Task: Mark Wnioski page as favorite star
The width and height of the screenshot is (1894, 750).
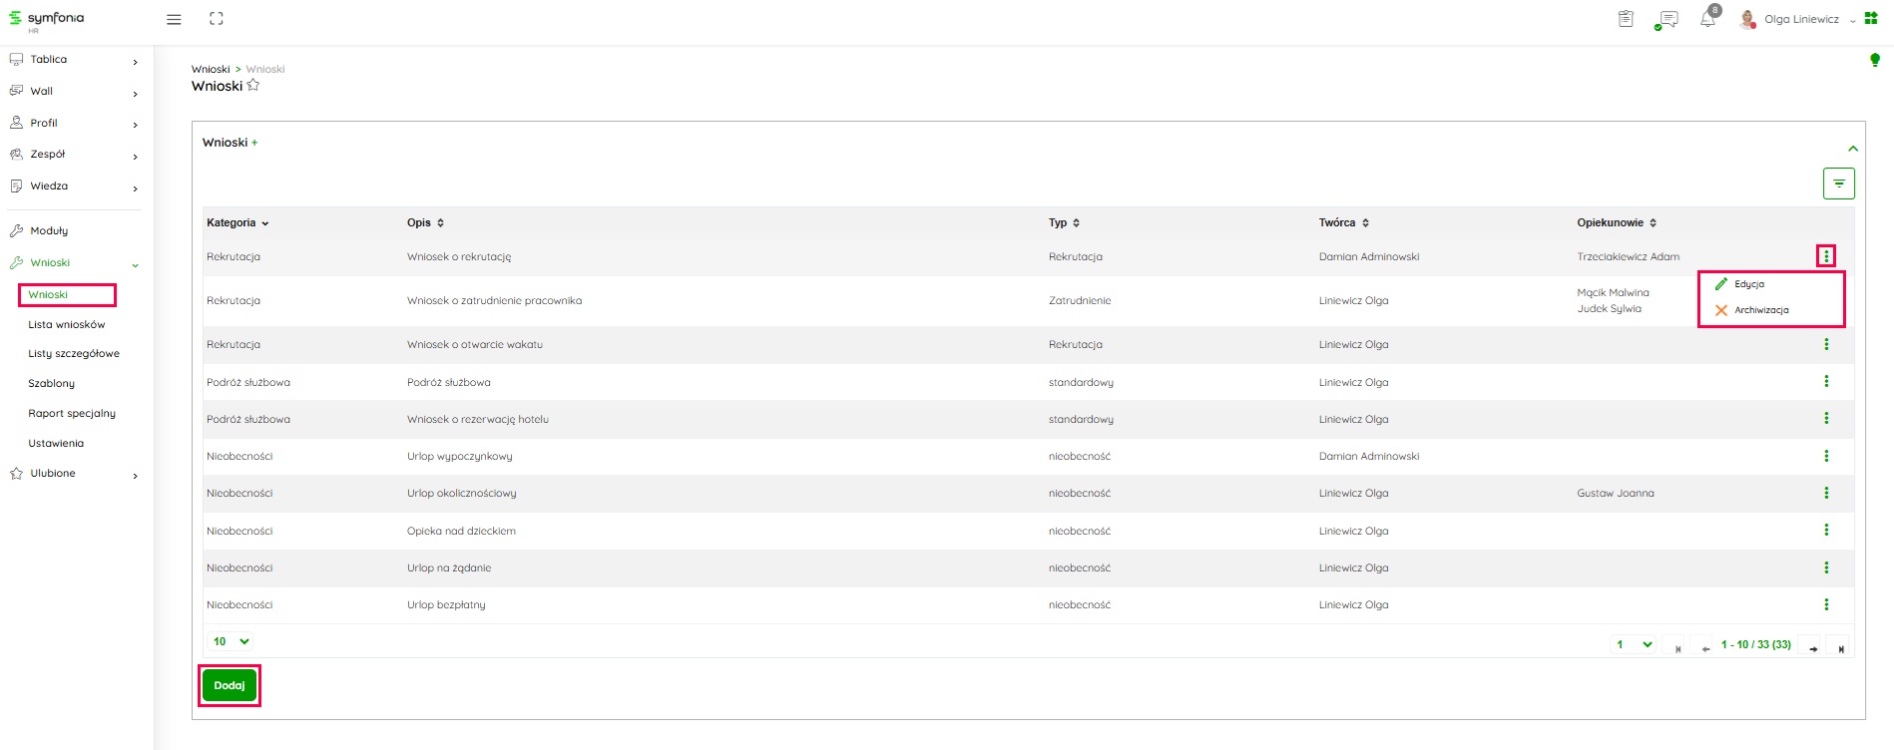Action: click(x=253, y=86)
